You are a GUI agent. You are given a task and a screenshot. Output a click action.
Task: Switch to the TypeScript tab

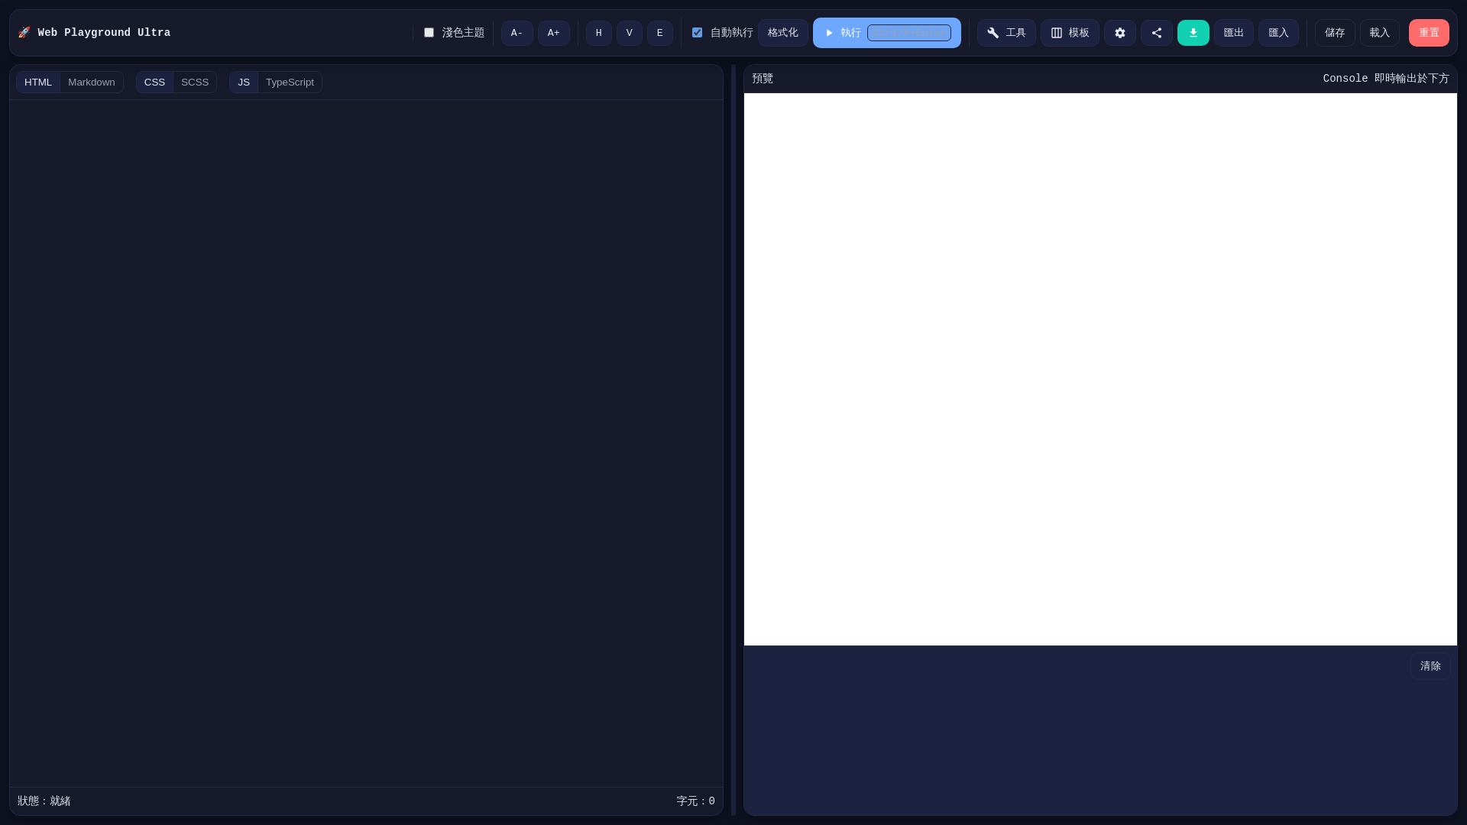290,82
